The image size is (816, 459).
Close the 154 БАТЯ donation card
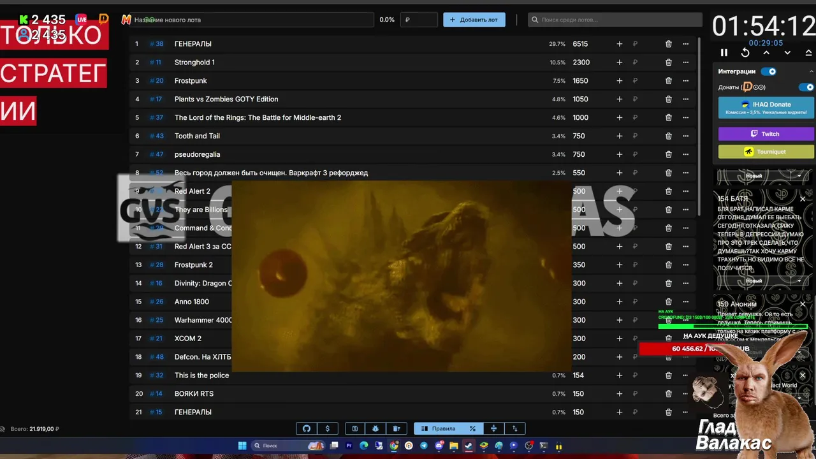click(803, 199)
